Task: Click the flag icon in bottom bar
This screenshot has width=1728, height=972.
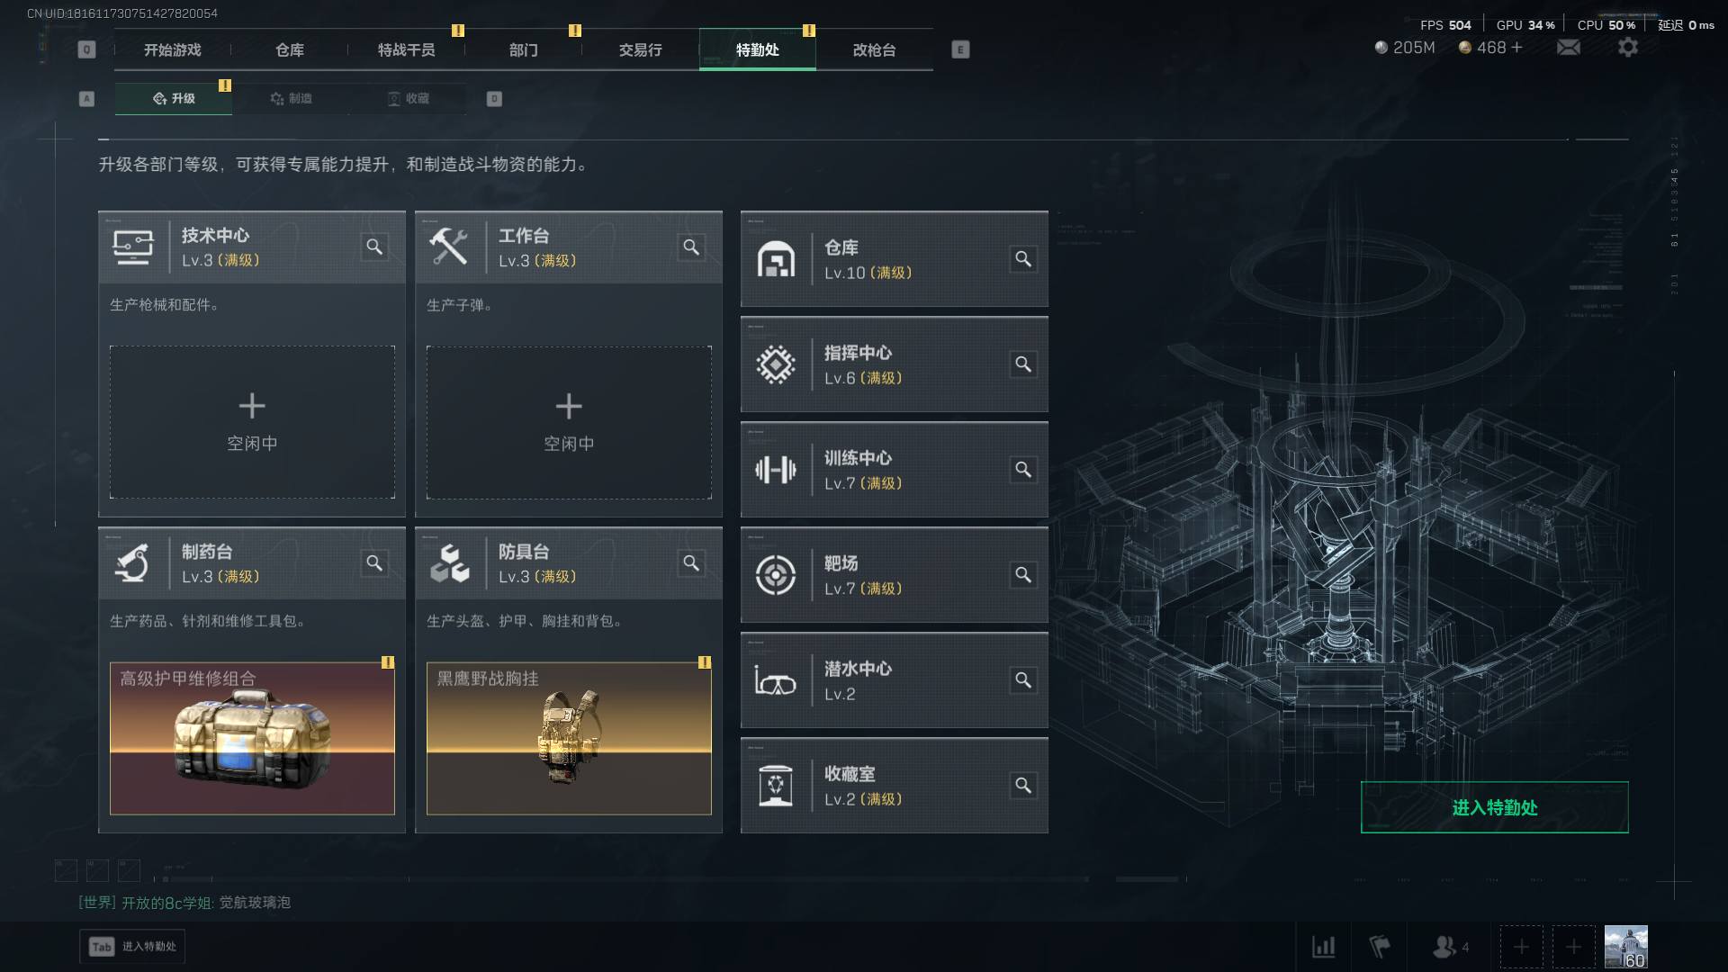Action: (x=1380, y=947)
